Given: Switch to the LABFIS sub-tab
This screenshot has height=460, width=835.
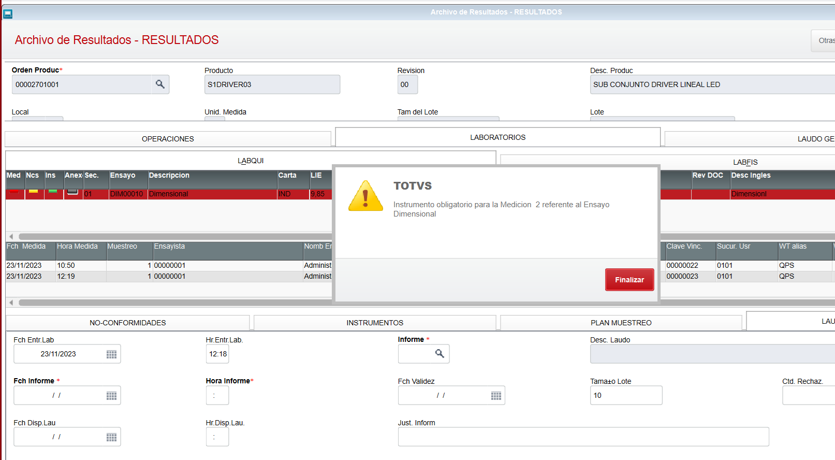Looking at the screenshot, I should (668, 162).
